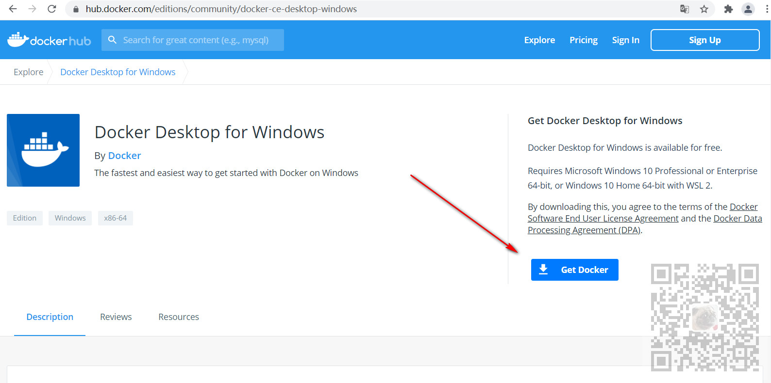Go back using the browser back arrow
The width and height of the screenshot is (771, 383).
tap(13, 9)
